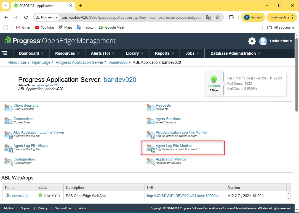The image size is (299, 213).
Task: Open the bandev020 WebApp link in table
Action: point(20,196)
